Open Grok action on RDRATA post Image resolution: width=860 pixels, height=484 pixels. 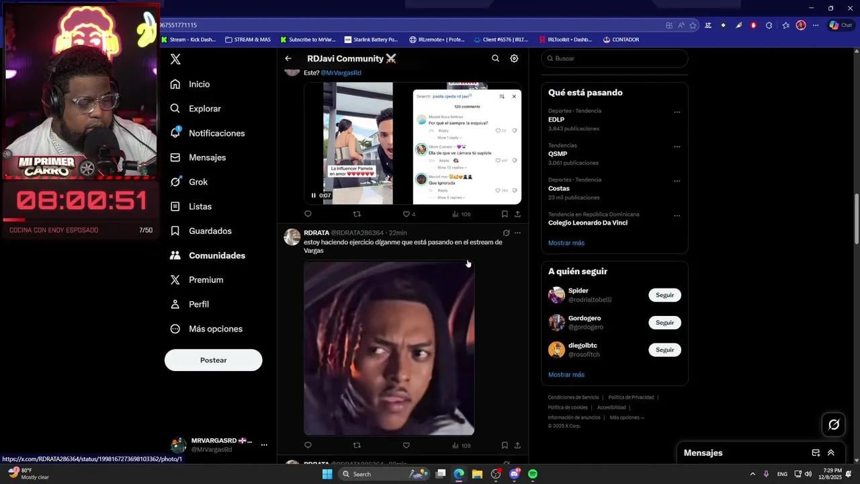click(x=506, y=233)
